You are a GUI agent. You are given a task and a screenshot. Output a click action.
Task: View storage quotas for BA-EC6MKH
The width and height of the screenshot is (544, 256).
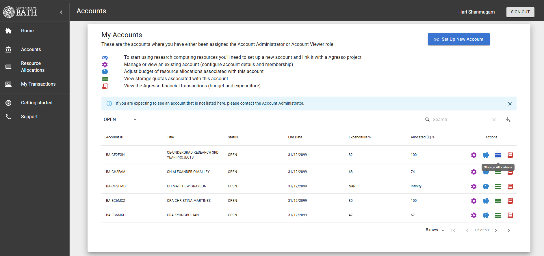tap(498, 215)
